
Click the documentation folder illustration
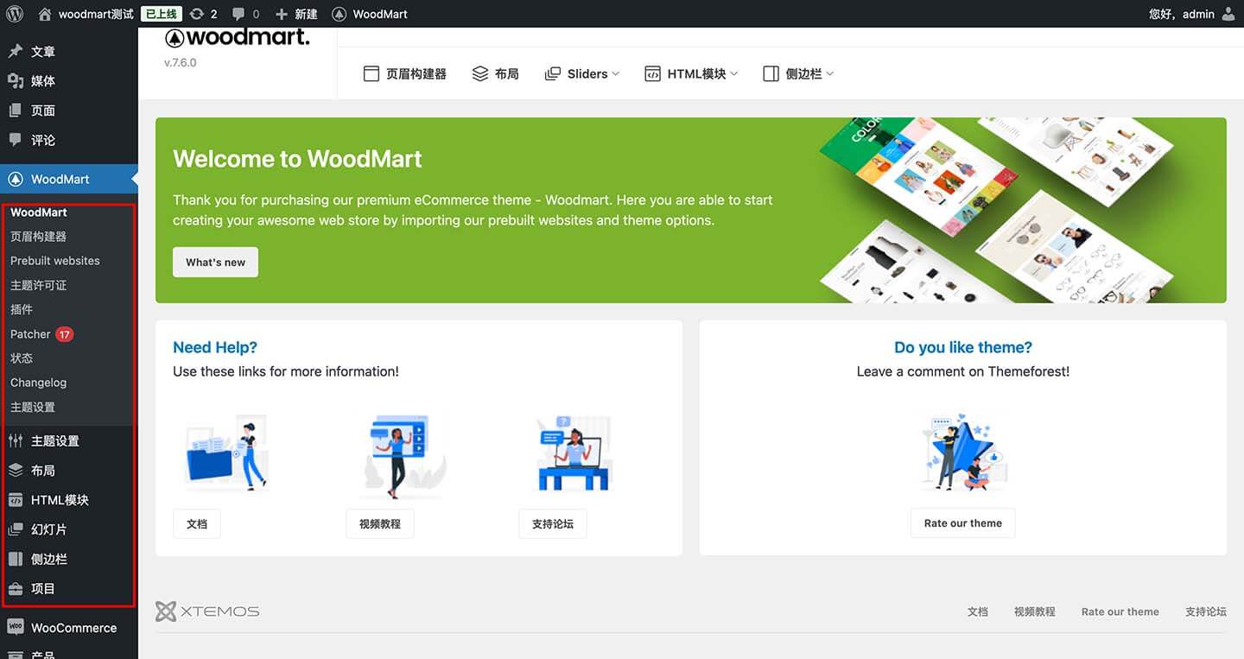click(x=227, y=453)
